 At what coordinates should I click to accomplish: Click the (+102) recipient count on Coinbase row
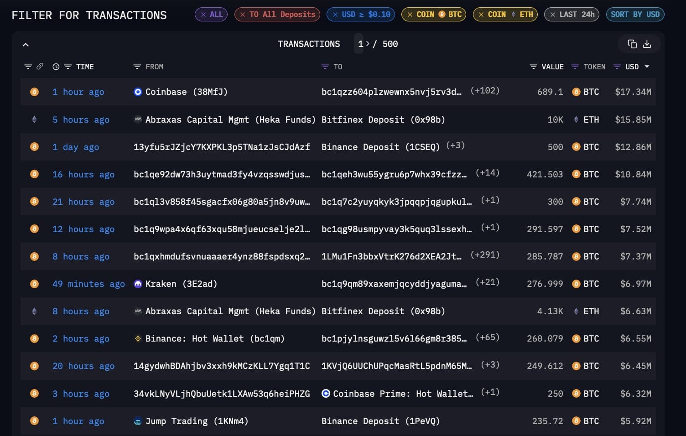(485, 91)
